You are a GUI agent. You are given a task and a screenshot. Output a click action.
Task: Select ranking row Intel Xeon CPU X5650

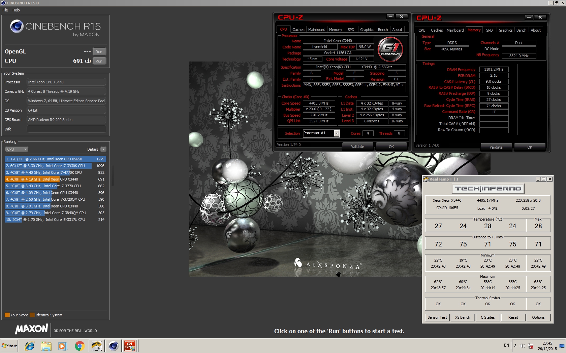(x=55, y=159)
